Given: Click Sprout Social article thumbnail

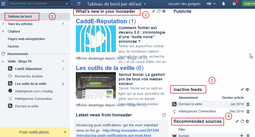Looking at the screenshot, I should (x=96, y=85).
